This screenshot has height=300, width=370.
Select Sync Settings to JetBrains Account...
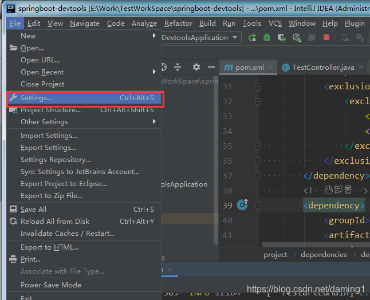84,172
